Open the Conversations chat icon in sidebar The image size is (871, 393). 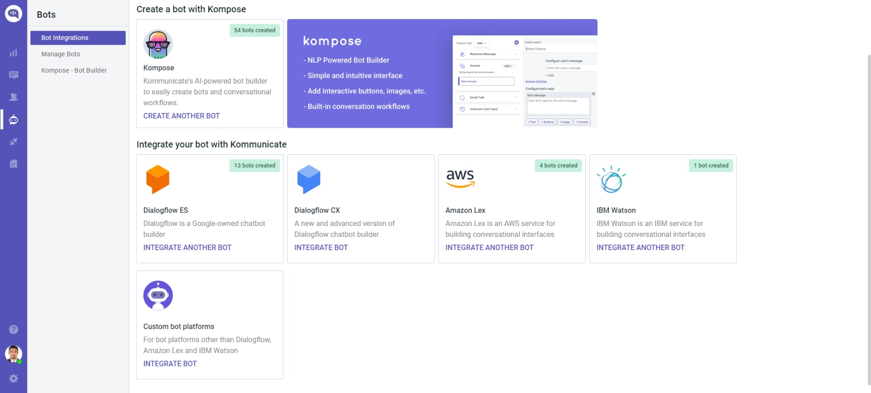13,75
